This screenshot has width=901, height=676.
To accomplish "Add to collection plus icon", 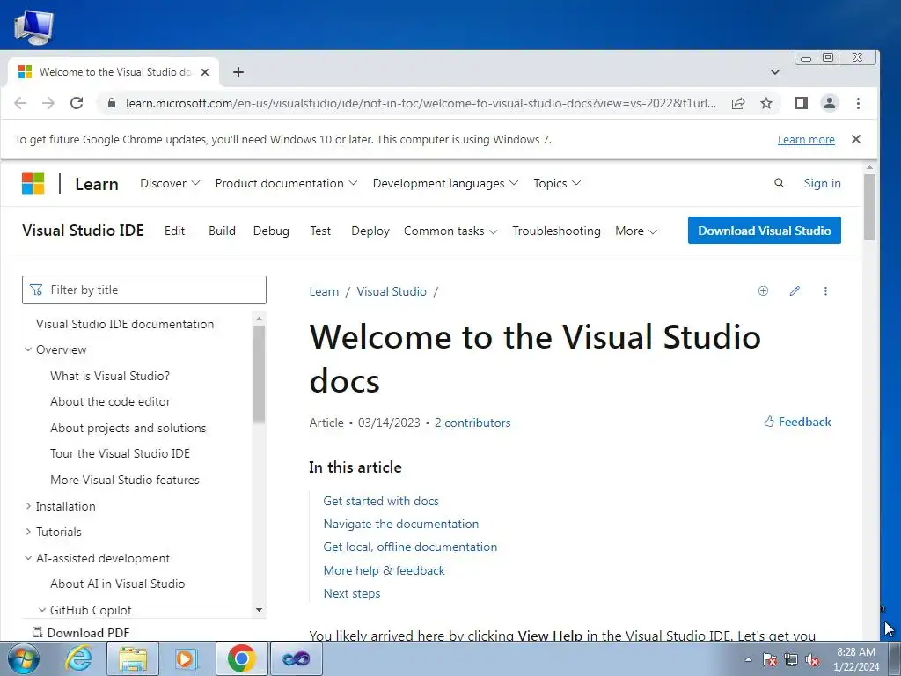I will (x=763, y=290).
